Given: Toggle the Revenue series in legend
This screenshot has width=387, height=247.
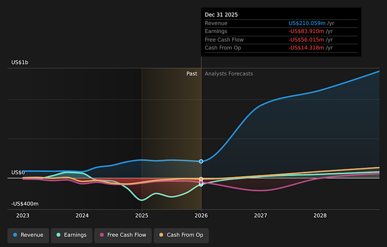Looking at the screenshot, I should click(x=28, y=235).
